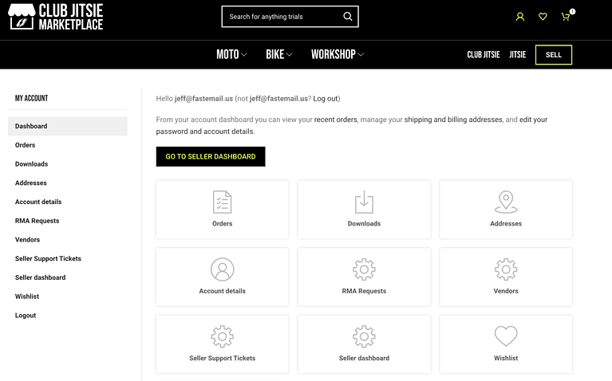Image resolution: width=612 pixels, height=381 pixels.
Task: Open the BIKE navigation menu
Action: [x=274, y=54]
